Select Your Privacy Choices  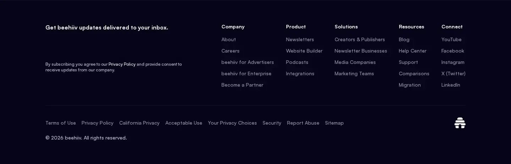[x=232, y=123]
